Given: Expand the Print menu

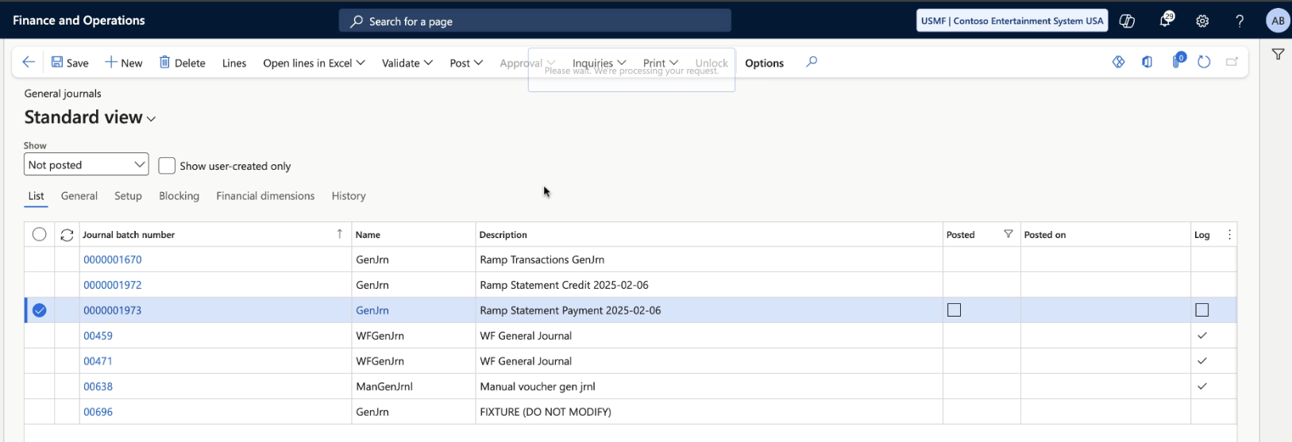Looking at the screenshot, I should (x=661, y=63).
